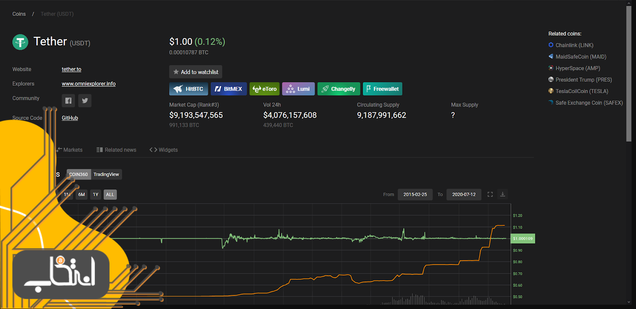The image size is (636, 309).
Task: Click the Safe Exchange Coin icon
Action: [551, 102]
